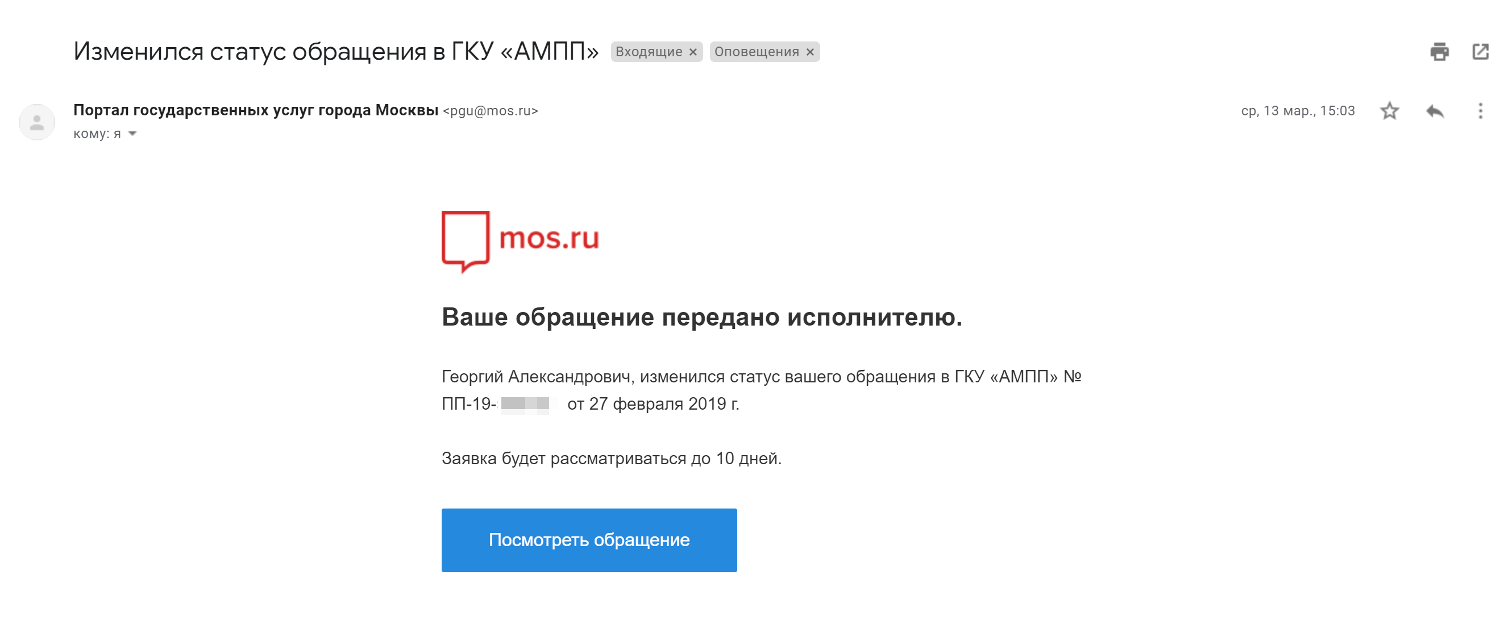Star this message from mos.ru
Screen dimensions: 1504x625
(x=1390, y=111)
